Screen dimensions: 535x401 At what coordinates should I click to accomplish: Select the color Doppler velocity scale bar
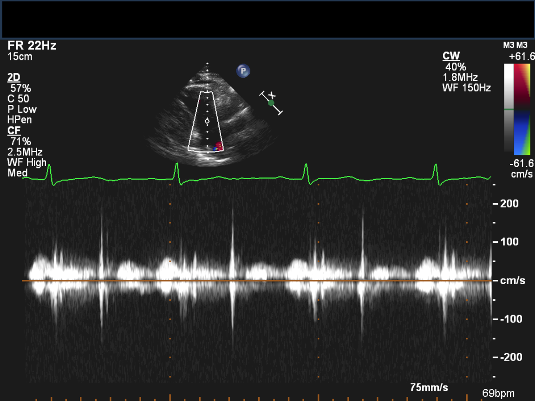(523, 109)
